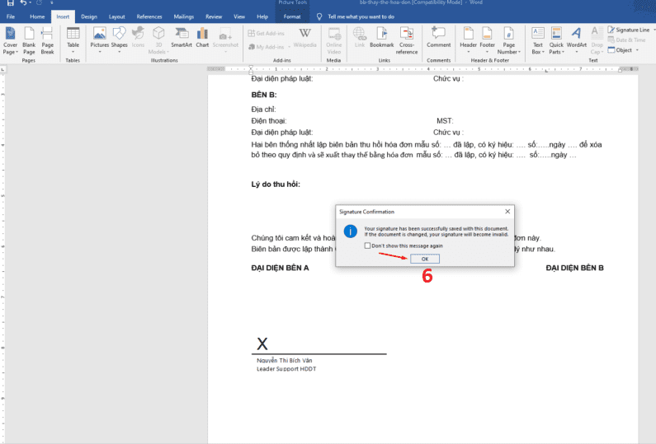Click the Wikipedia add-in icon
Screen dimensions: 656x444
pyautogui.click(x=305, y=38)
